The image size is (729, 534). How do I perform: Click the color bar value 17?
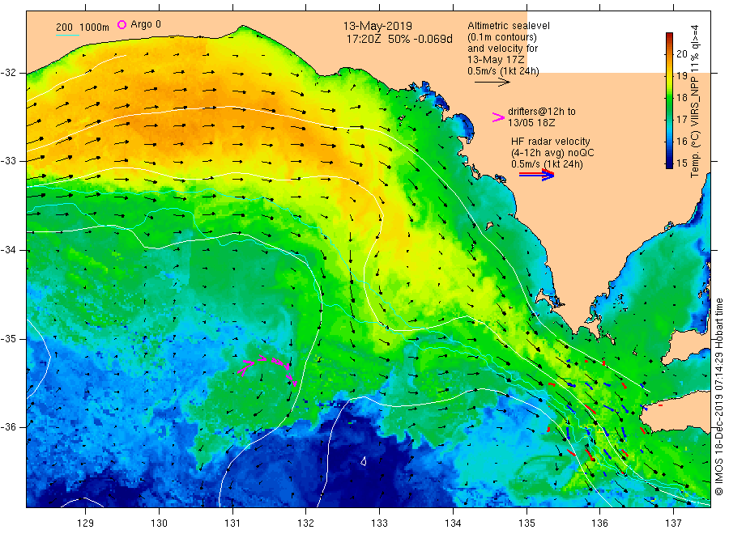[682, 119]
